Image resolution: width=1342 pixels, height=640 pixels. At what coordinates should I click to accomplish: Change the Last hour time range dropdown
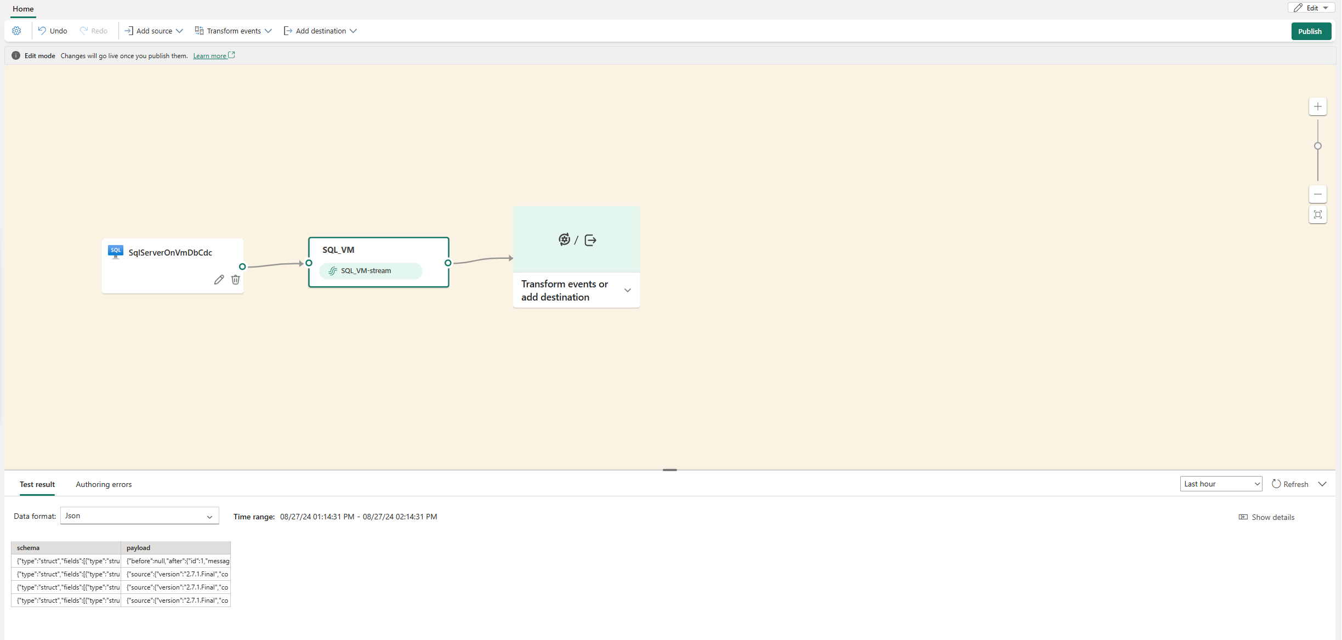tap(1221, 483)
